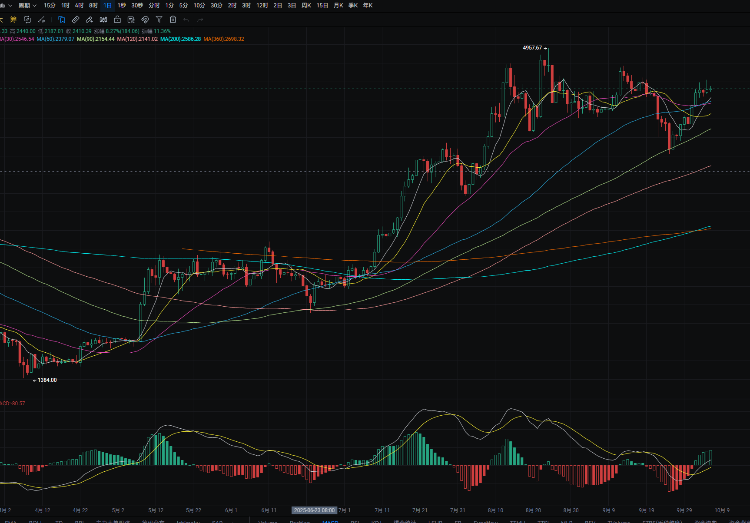Image resolution: width=750 pixels, height=523 pixels.
Task: Click the candlestick compare icon
Action: click(103, 20)
